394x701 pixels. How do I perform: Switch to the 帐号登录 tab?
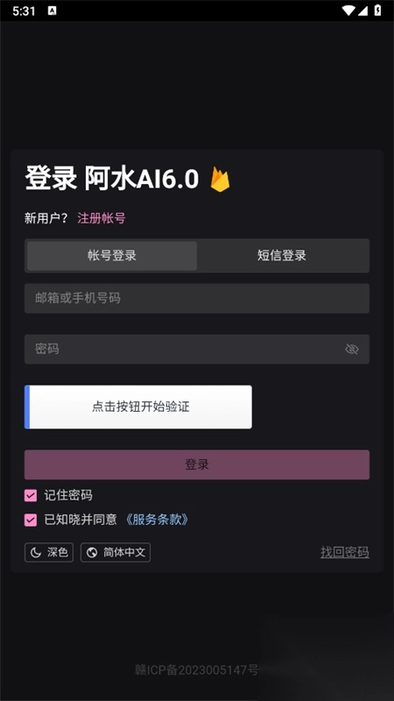pyautogui.click(x=112, y=256)
